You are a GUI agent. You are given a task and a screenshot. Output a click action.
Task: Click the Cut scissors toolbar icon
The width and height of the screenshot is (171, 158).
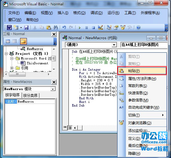coord(35,28)
